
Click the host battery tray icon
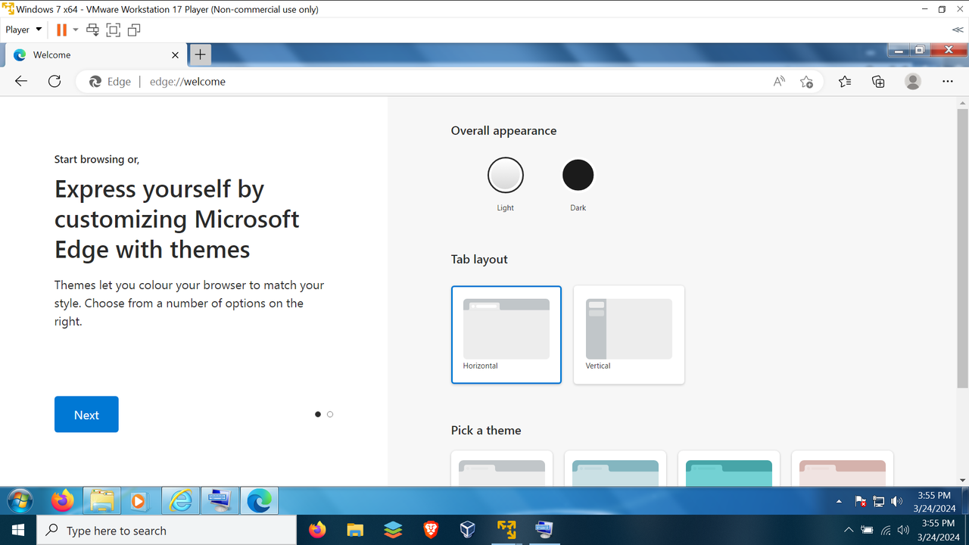click(868, 530)
